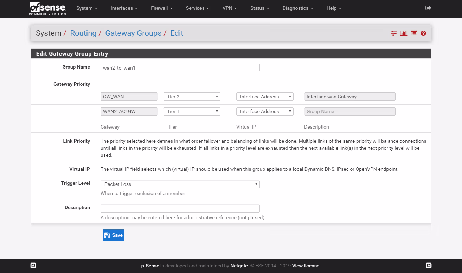Screen dimensions: 462x273
Task: Open the VPN menu
Action: pos(230,8)
